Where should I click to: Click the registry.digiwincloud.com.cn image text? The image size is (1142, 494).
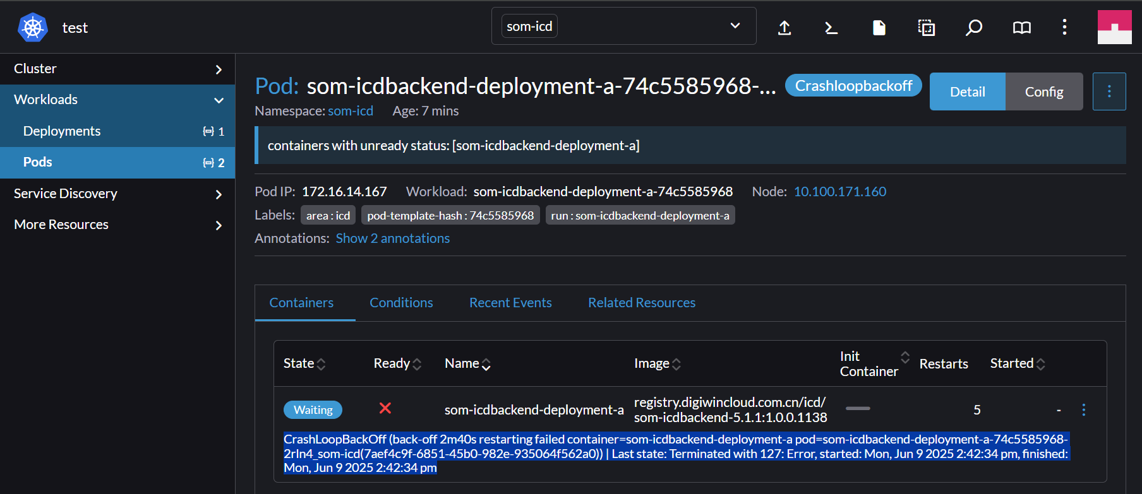point(731,410)
